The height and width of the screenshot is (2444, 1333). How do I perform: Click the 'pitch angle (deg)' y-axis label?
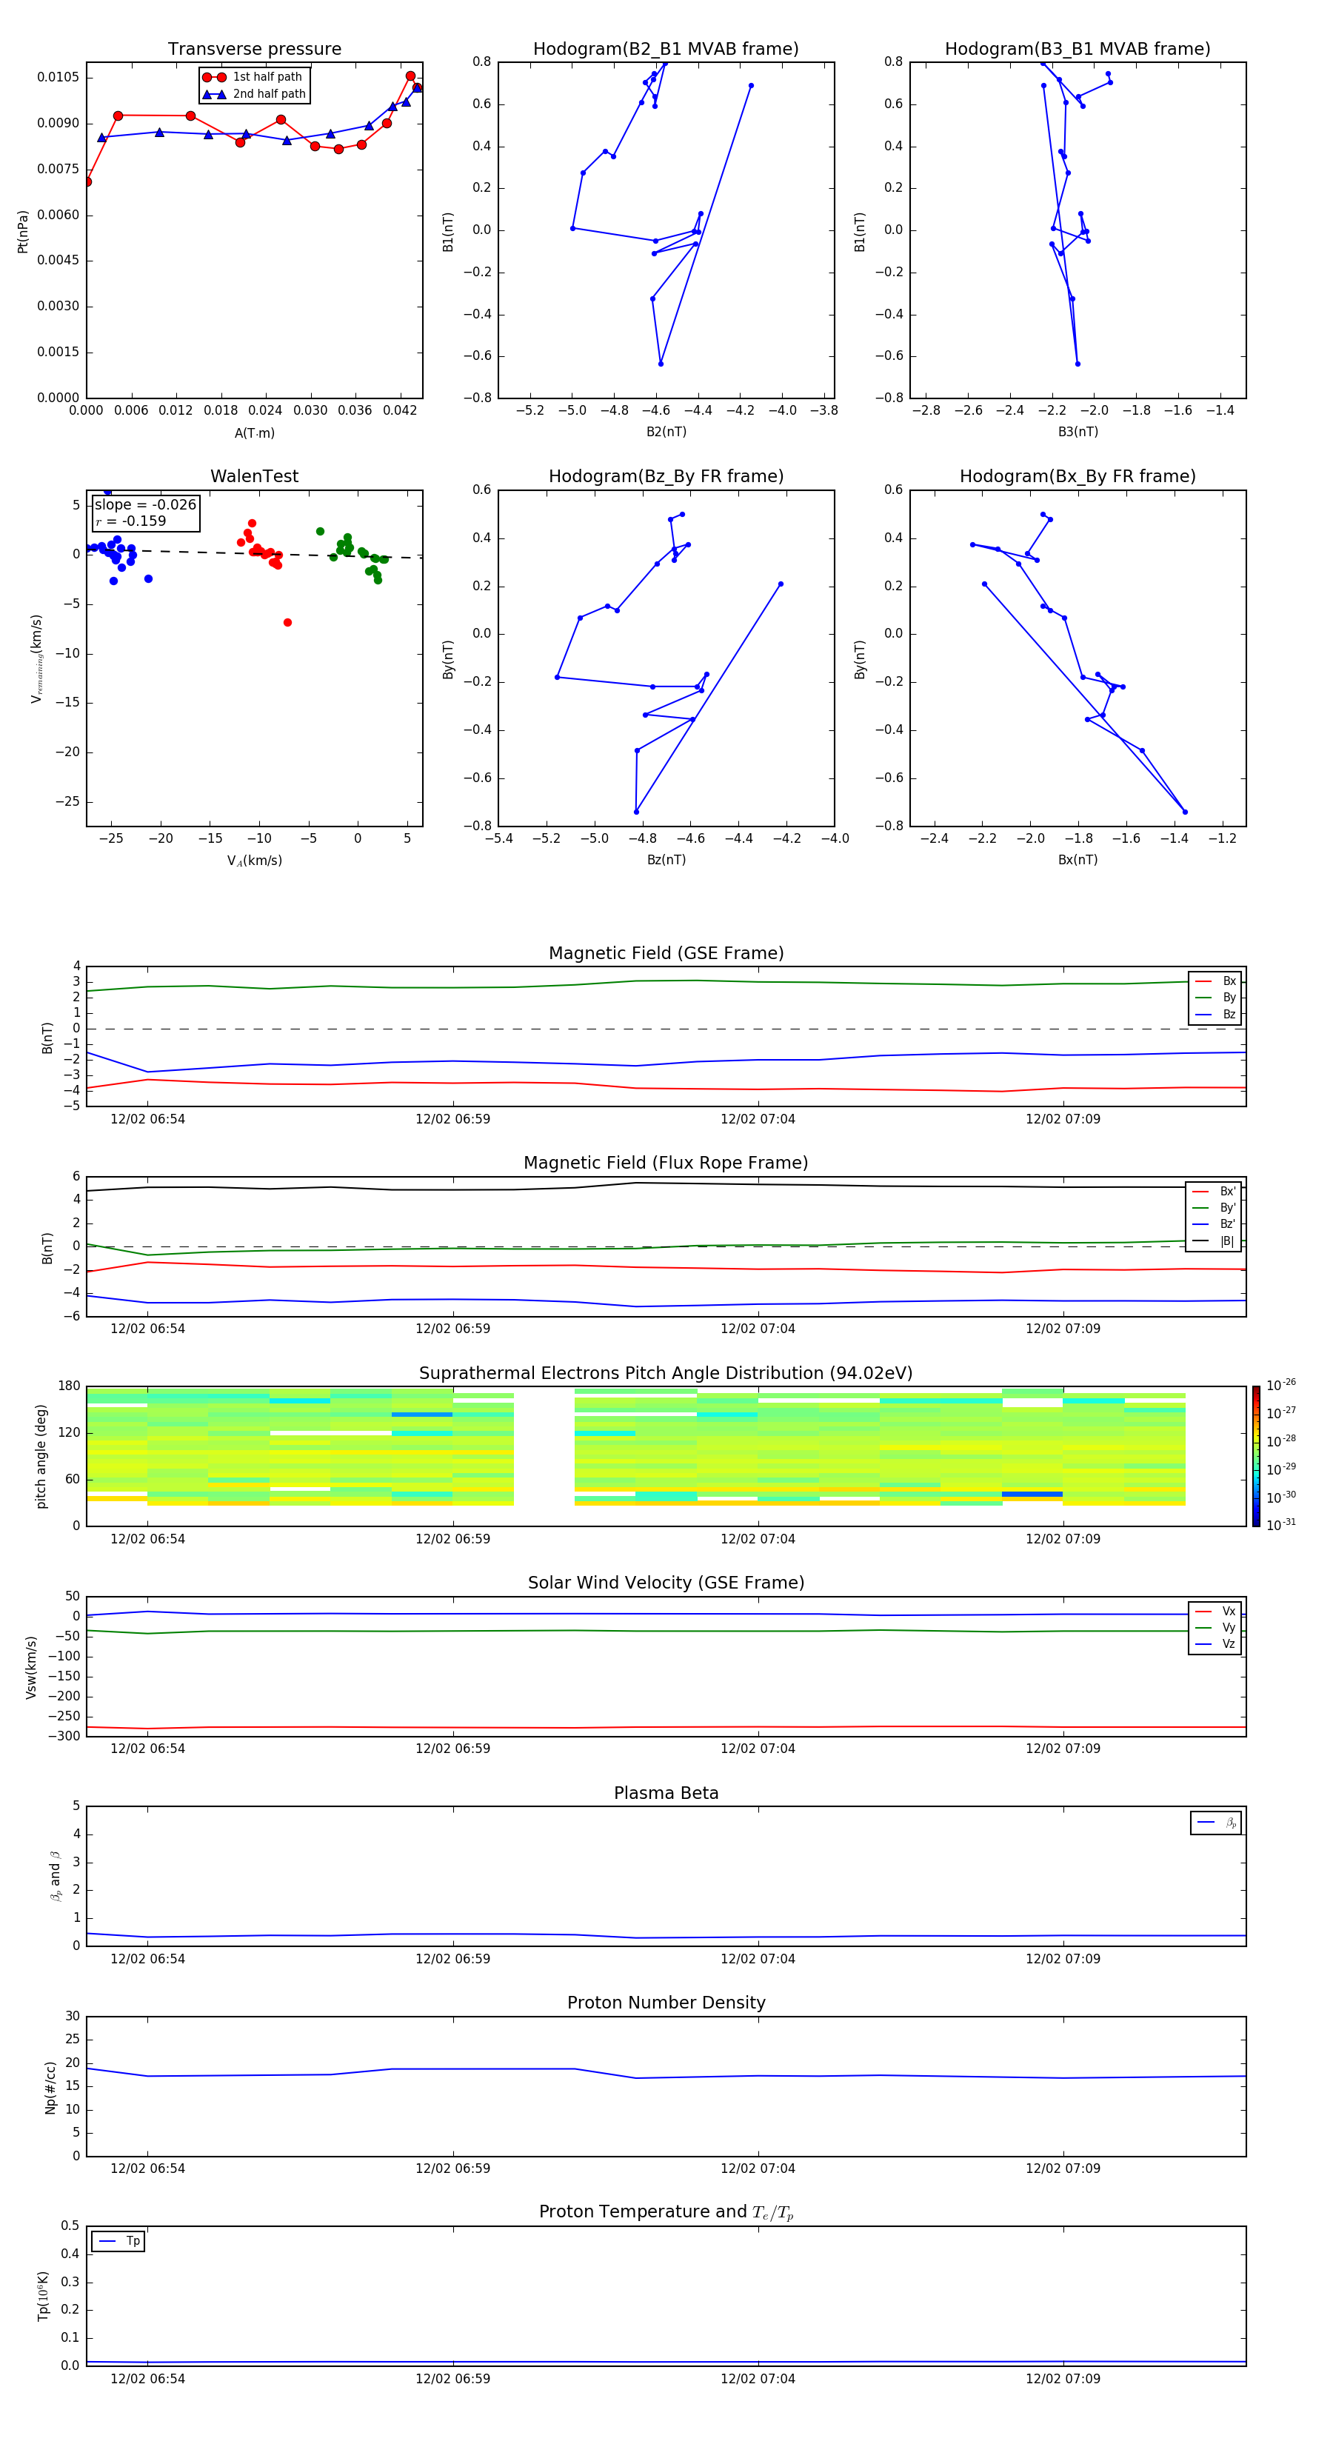click(41, 1456)
